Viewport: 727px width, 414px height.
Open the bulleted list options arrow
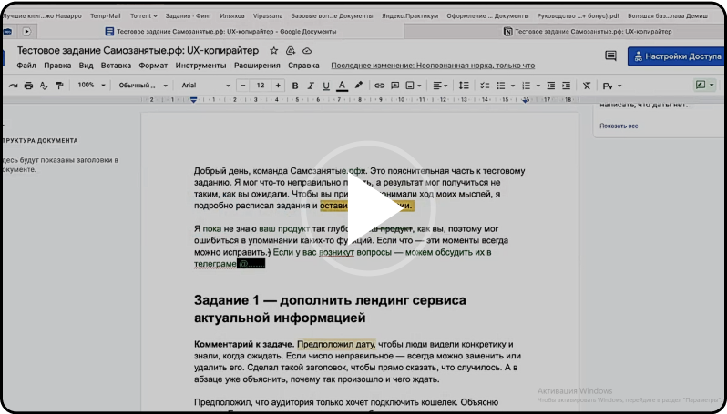(x=513, y=86)
